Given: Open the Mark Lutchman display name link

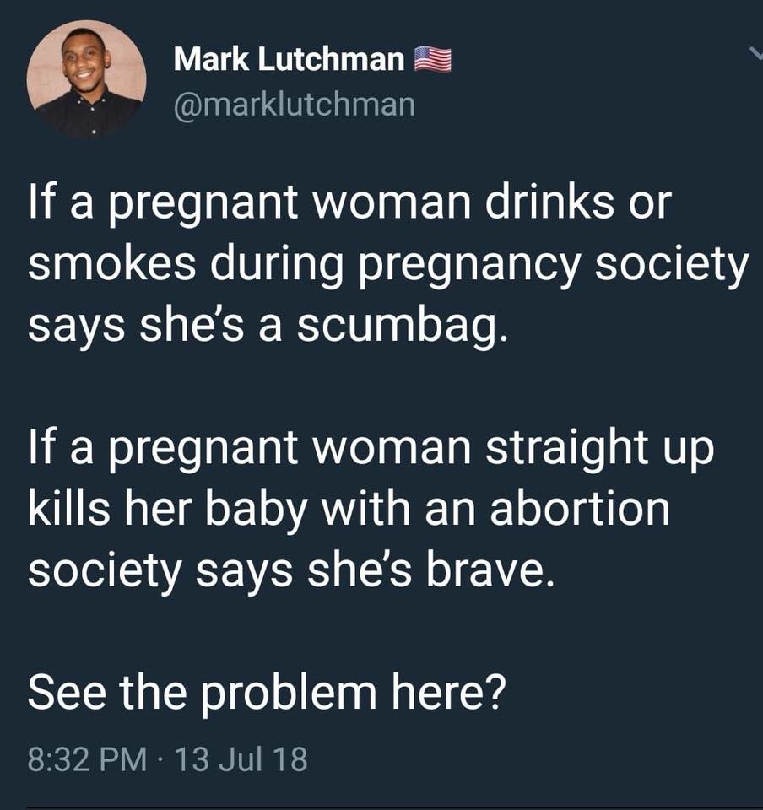Looking at the screenshot, I should point(289,59).
